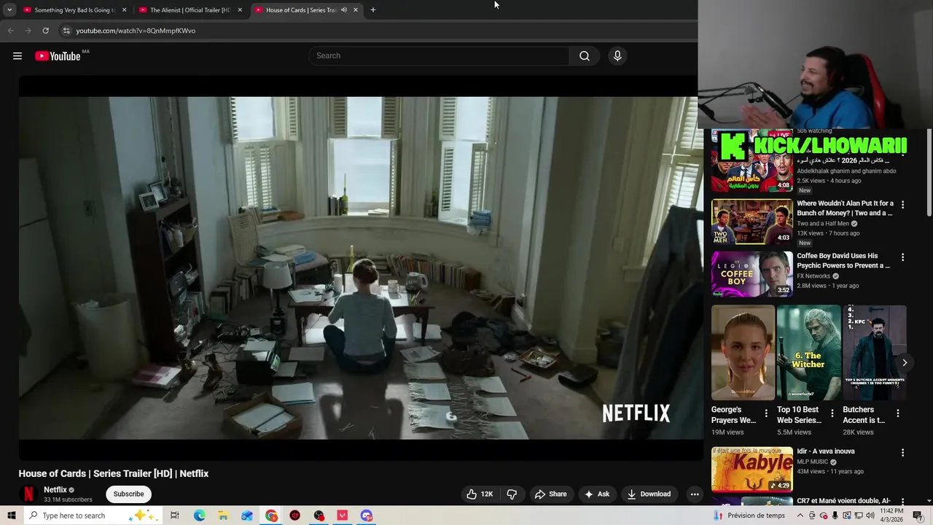The height and width of the screenshot is (525, 933).
Task: Show next shorts with right chevron
Action: 904,362
